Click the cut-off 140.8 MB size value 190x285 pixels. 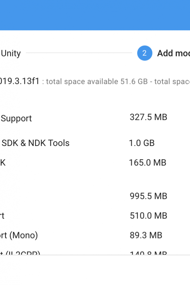coord(149,253)
